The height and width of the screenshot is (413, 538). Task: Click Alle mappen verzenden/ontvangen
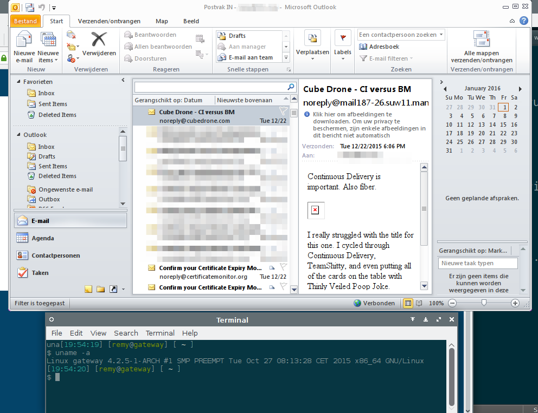(x=482, y=47)
